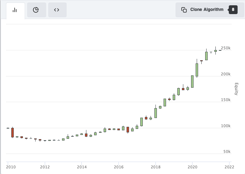The height and width of the screenshot is (174, 245).
Task: Click the 50k equity axis label
Action: (227, 152)
